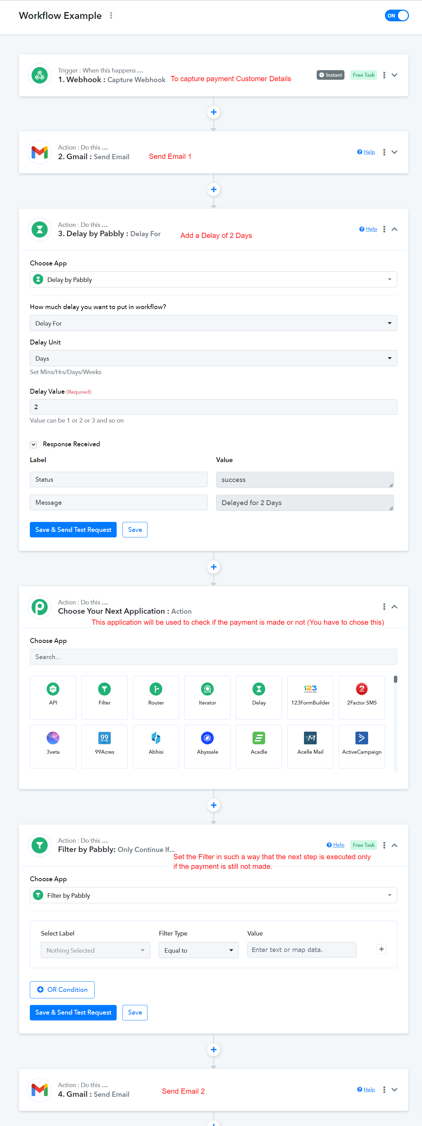The image size is (422, 1126).
Task: Add a step after Webhook trigger
Action: 213,112
